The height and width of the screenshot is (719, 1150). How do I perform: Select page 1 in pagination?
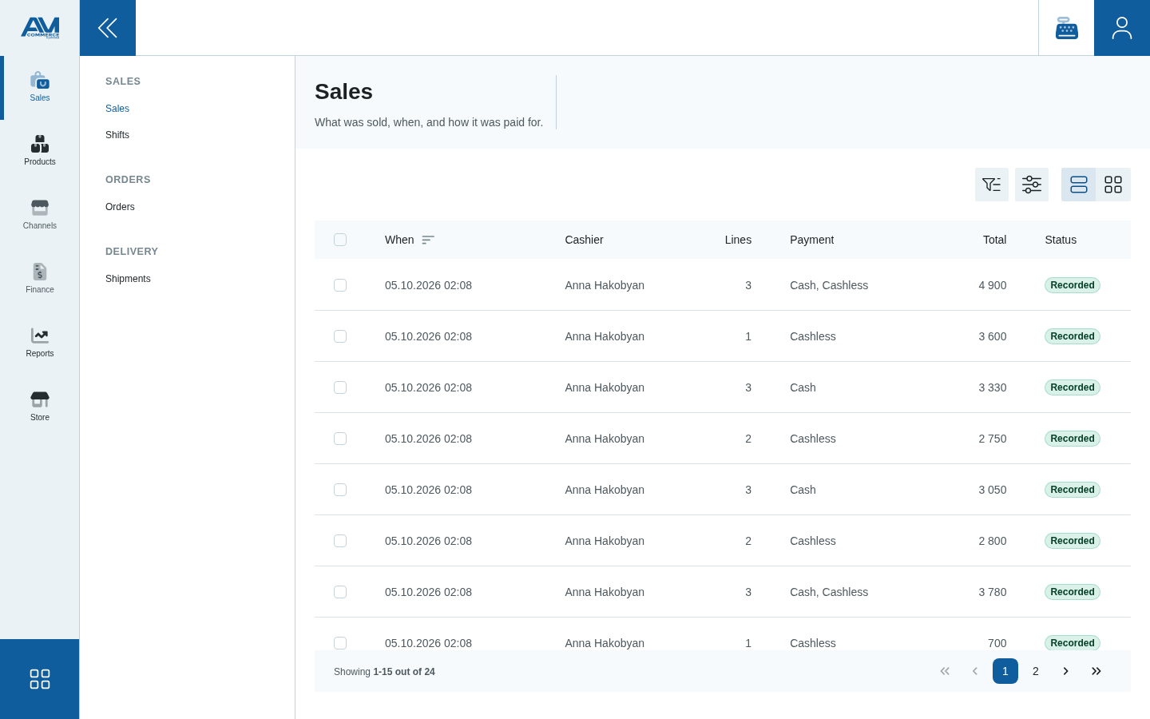(1005, 671)
